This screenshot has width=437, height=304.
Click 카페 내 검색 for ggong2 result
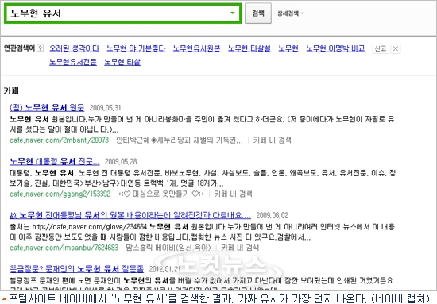pos(233,194)
